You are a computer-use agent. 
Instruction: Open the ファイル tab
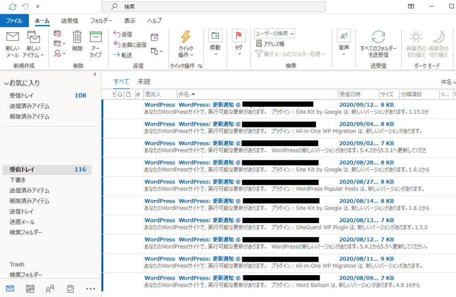[14, 20]
